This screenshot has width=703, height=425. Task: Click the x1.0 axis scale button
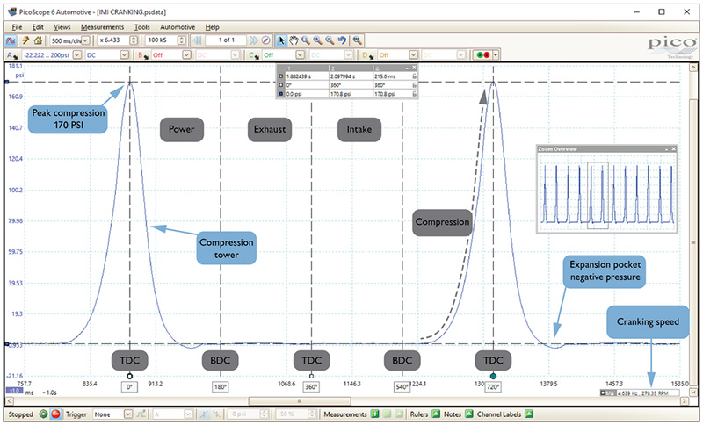click(14, 391)
